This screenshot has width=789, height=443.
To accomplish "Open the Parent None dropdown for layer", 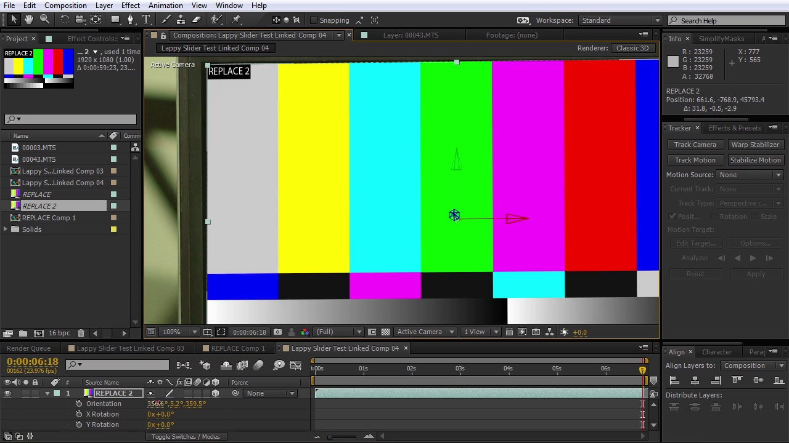I will 270,393.
